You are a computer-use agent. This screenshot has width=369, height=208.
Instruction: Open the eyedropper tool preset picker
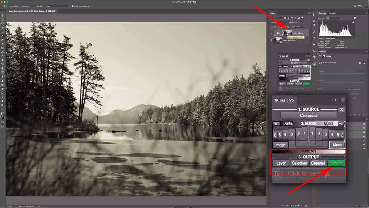[x=5, y=6]
